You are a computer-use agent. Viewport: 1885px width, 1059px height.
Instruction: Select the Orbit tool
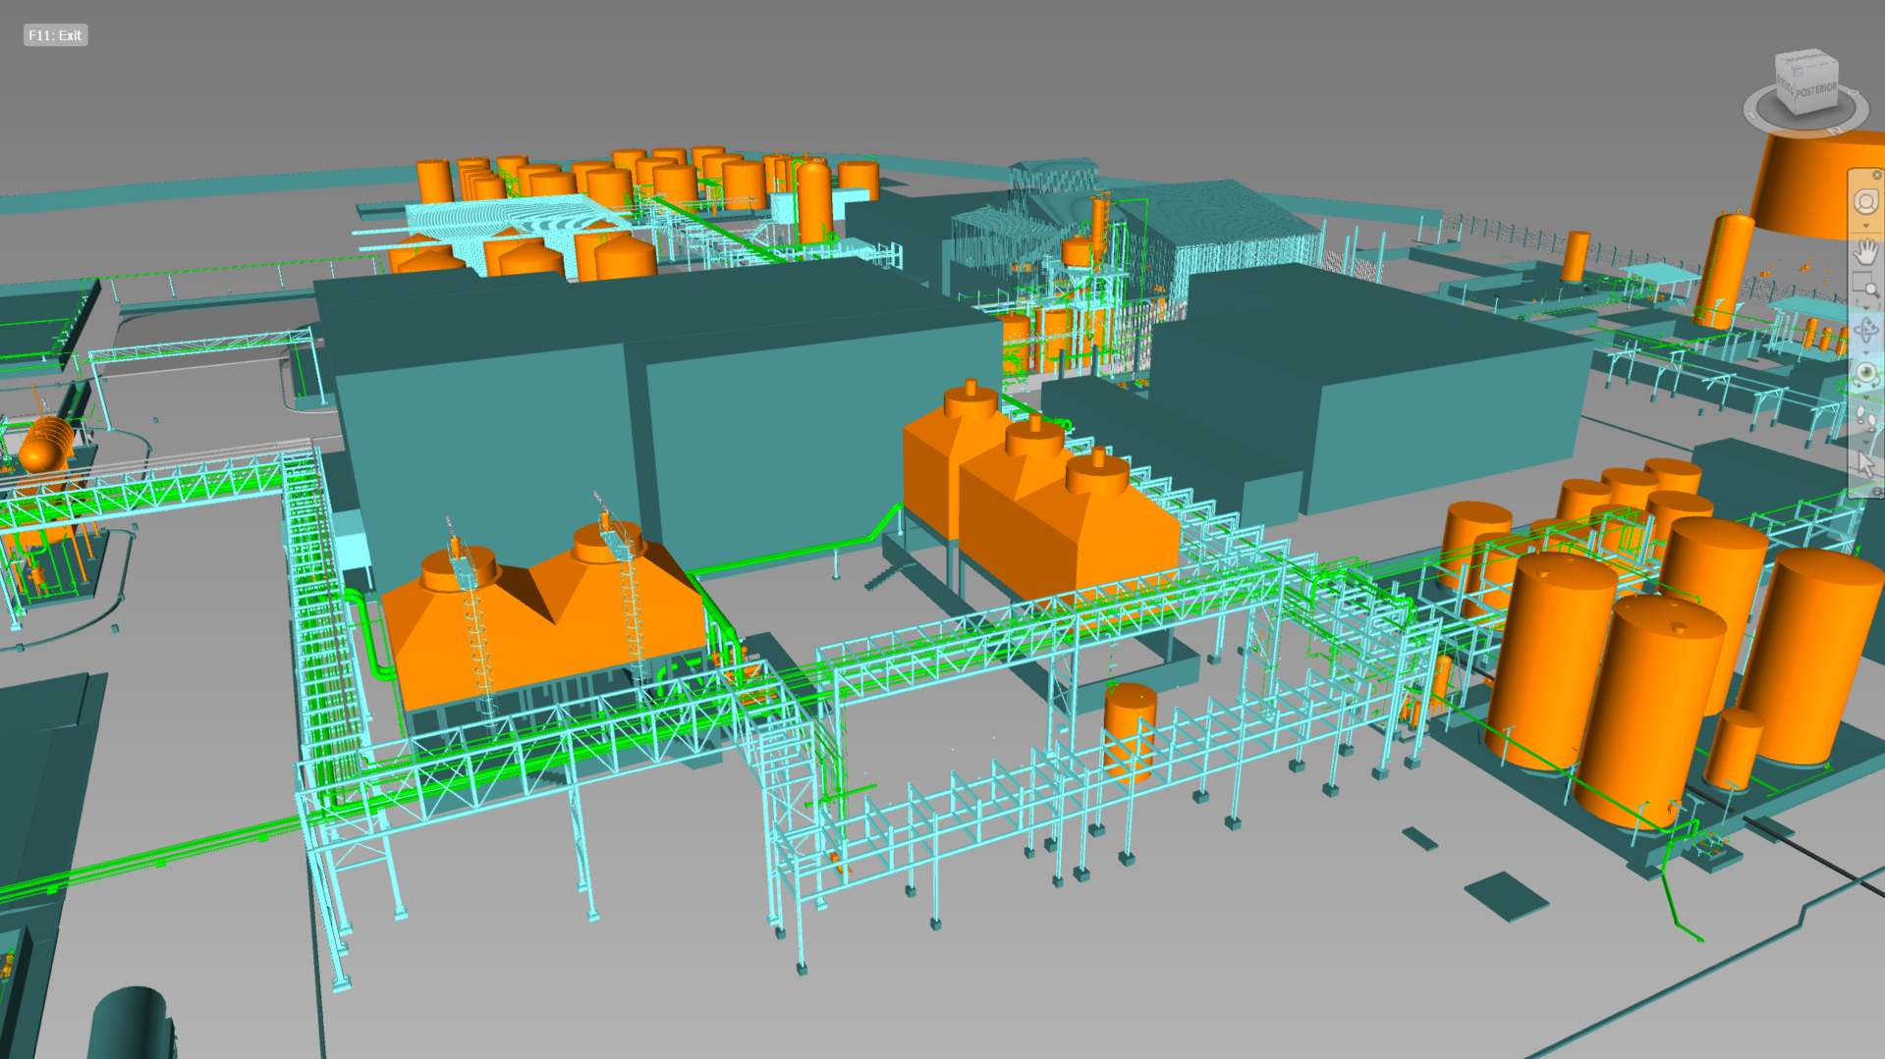(1864, 330)
